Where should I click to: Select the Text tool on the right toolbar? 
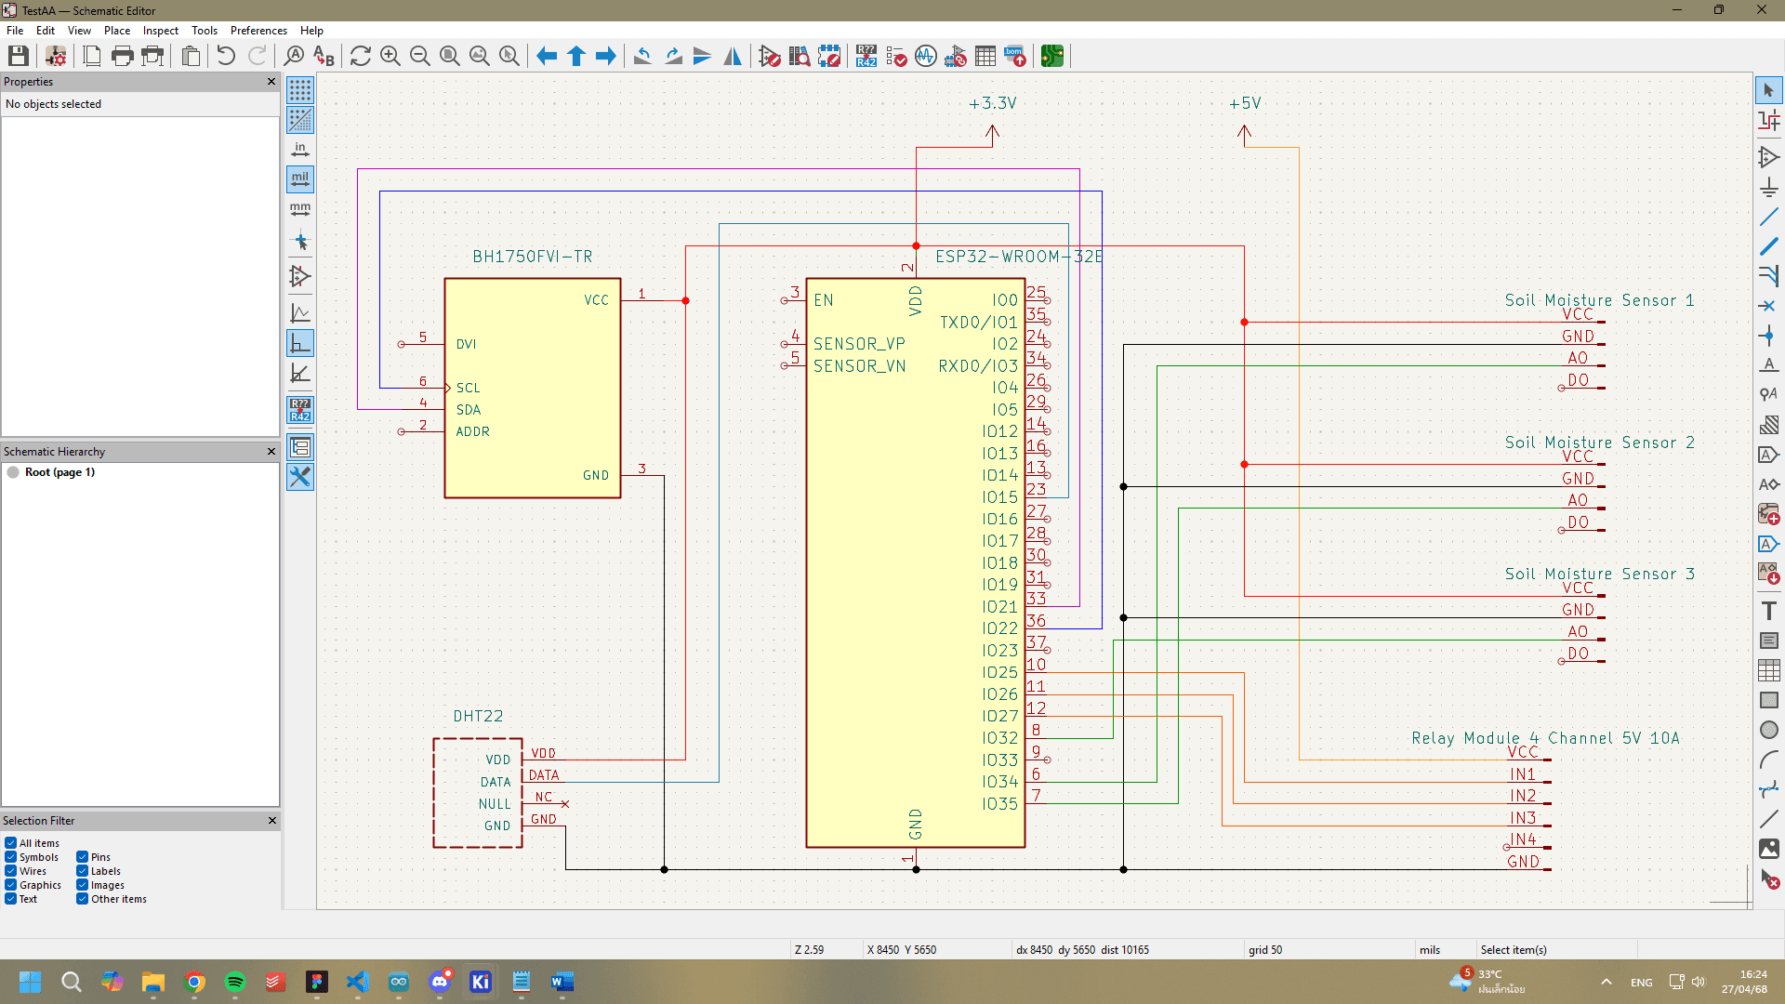pos(1770,610)
